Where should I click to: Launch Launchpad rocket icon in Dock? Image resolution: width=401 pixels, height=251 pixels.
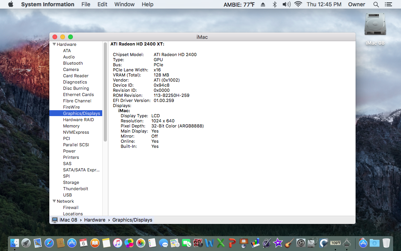pos(26,243)
